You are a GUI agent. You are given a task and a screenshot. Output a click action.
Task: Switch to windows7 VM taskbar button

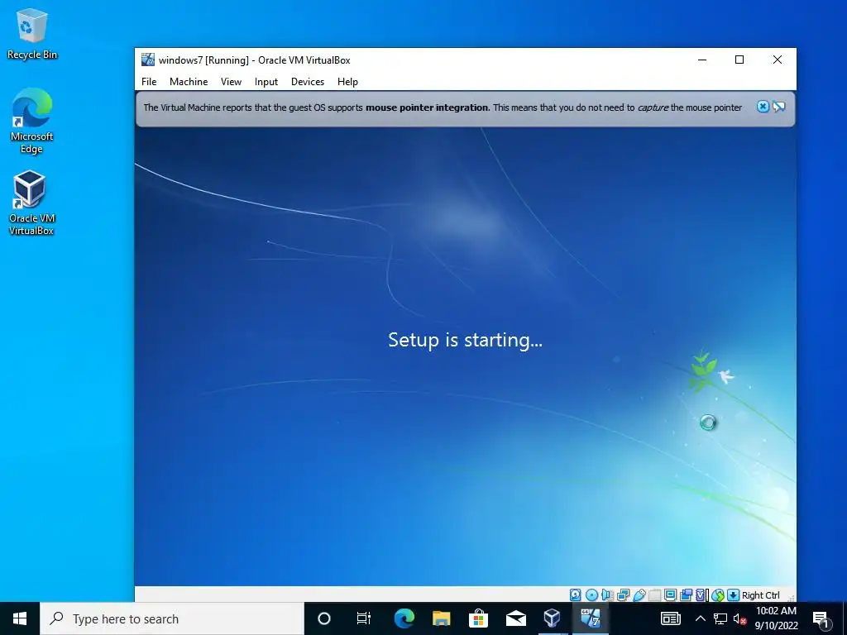[x=590, y=618]
